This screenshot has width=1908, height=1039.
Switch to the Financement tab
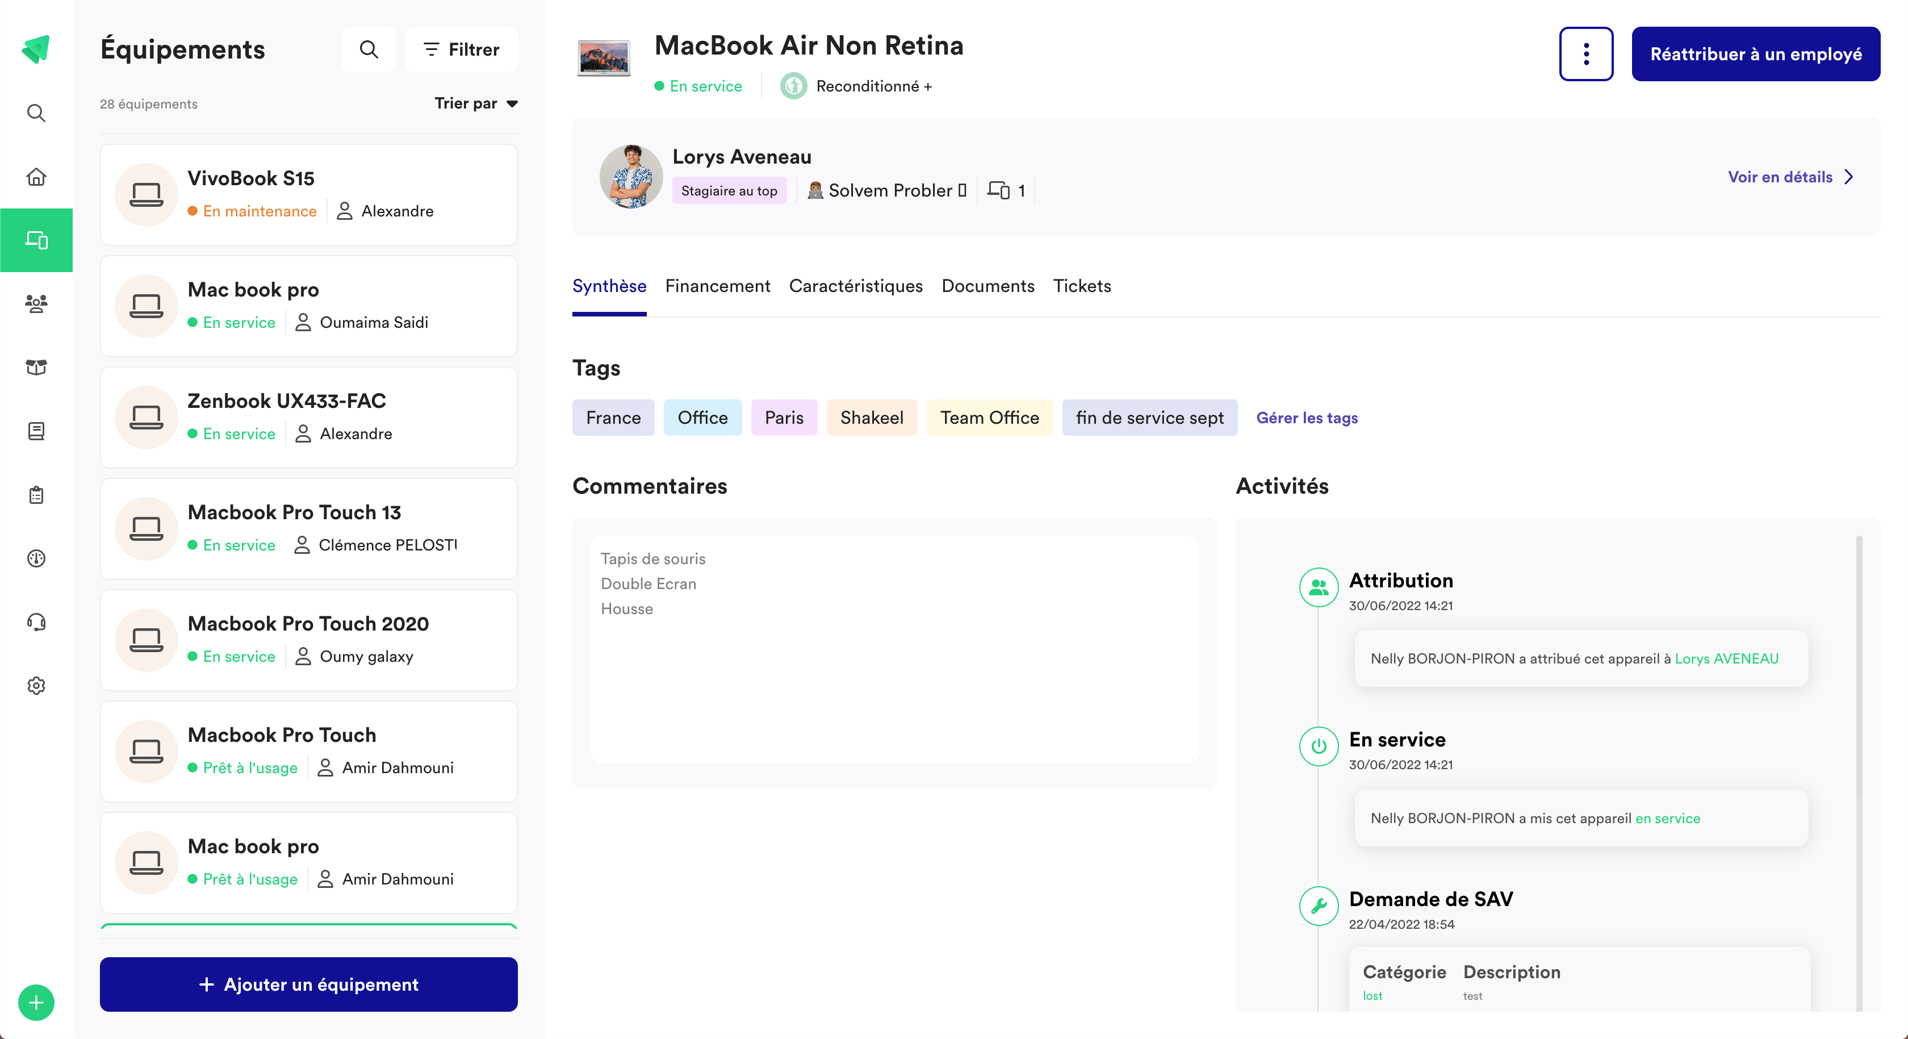coord(717,287)
